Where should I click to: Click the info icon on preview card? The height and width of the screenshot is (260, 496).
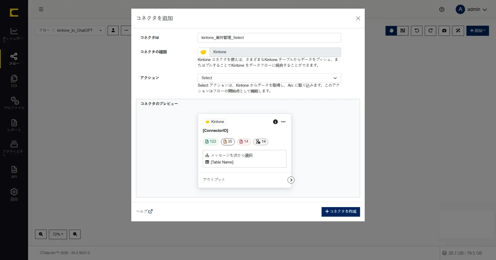pyautogui.click(x=275, y=122)
